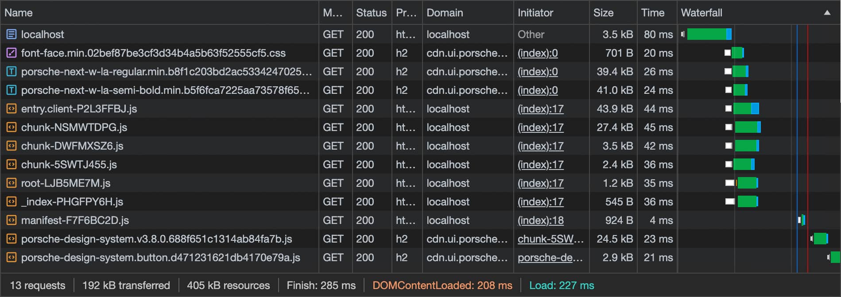The width and height of the screenshot is (841, 297).
Task: Click the stylesheet icon for font-face.min css
Action: point(12,53)
